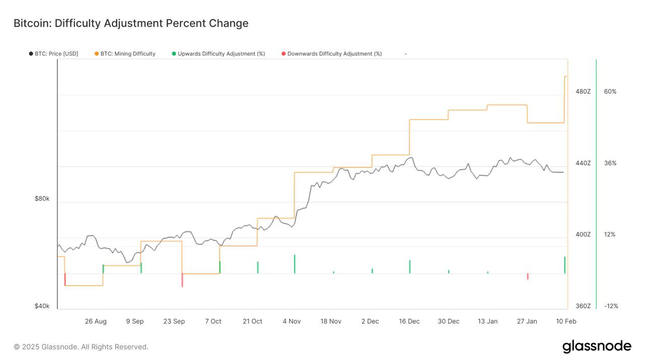Select the 4 Nov date on x-axis

[x=292, y=321]
